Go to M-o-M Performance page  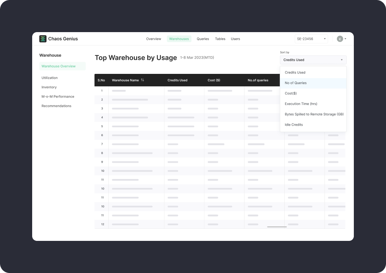[58, 96]
